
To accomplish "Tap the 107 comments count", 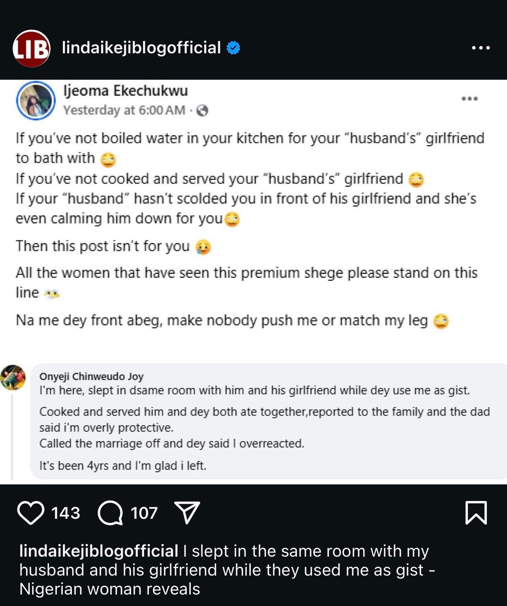I will pyautogui.click(x=144, y=513).
